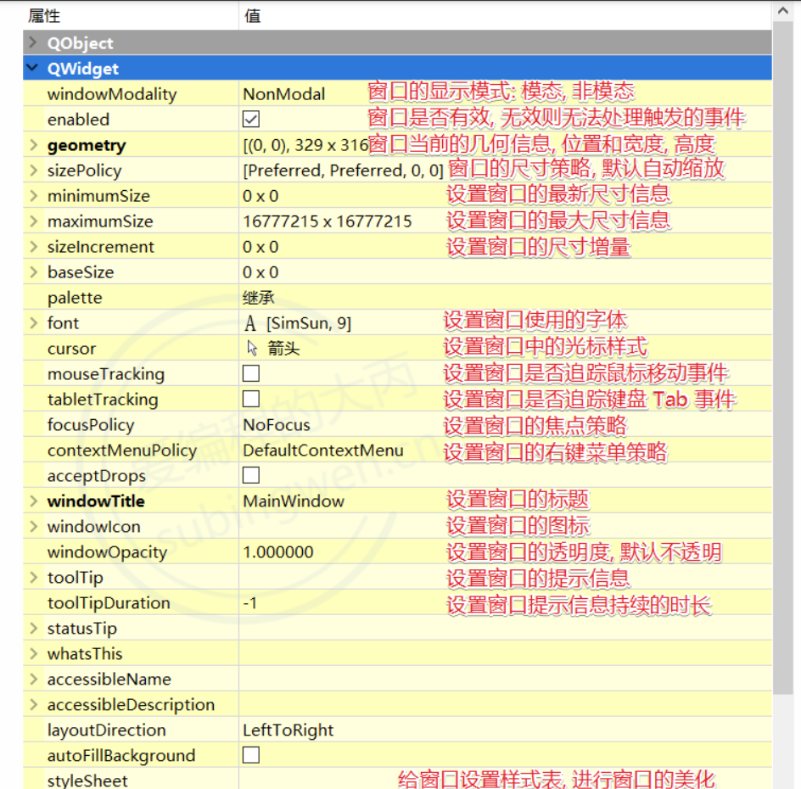Select the windowOpacity property name

107,552
